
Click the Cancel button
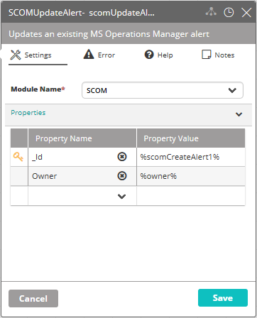point(33,298)
